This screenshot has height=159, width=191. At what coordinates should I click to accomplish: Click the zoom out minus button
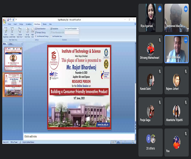(121, 142)
